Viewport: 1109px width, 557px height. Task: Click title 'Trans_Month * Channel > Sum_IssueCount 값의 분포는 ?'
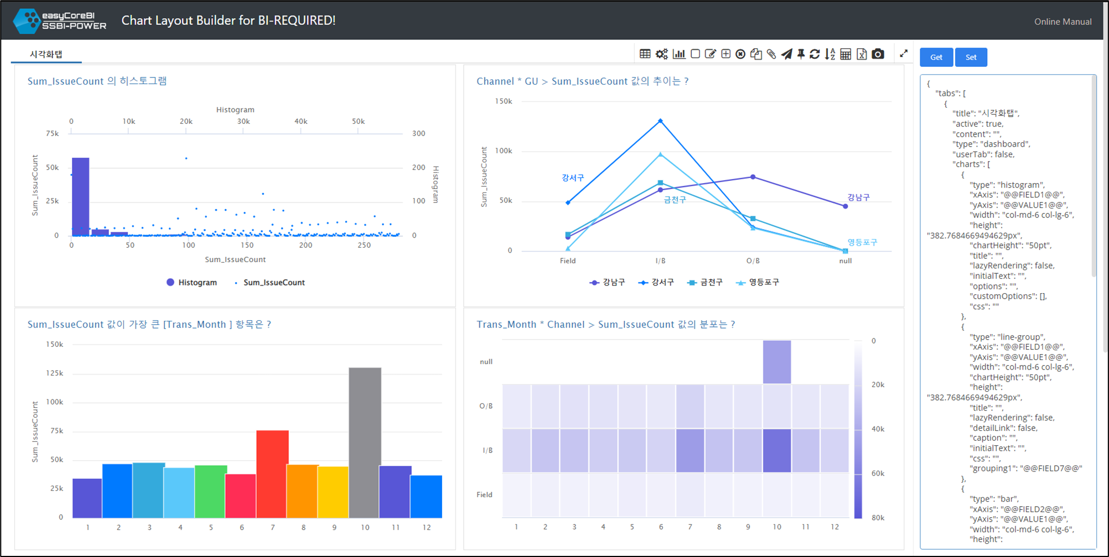605,324
